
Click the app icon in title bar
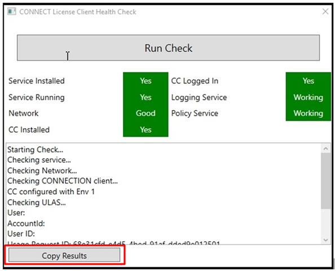tap(12, 11)
